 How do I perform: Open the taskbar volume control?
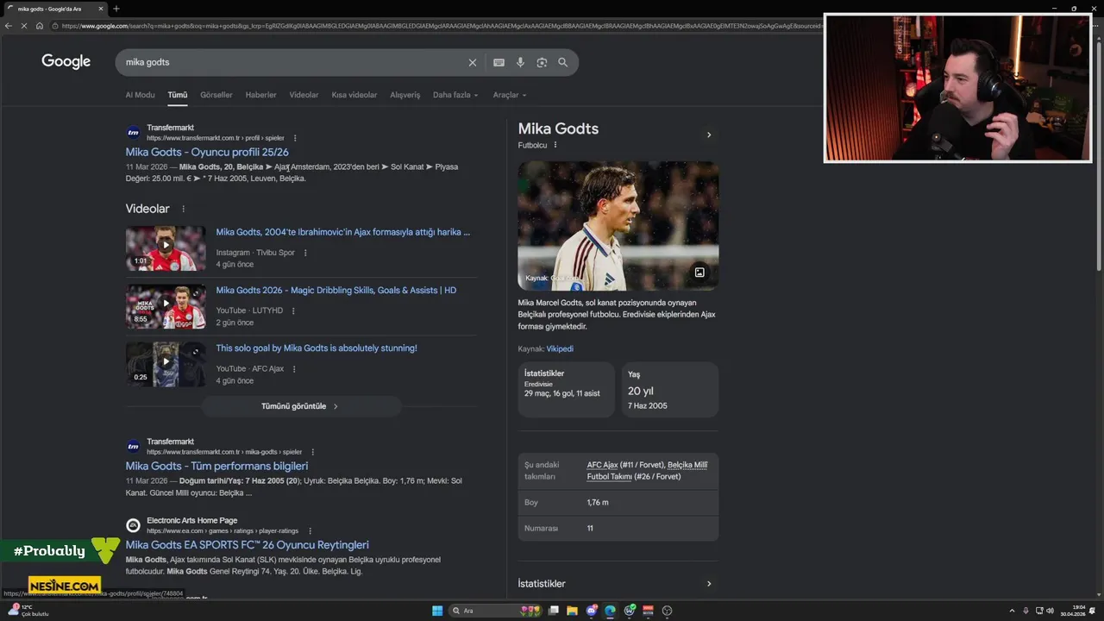click(x=1051, y=611)
